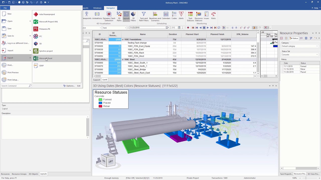Viewport: 321px width, 180px height.
Task: Open 3D Filters in the ribbon
Action: 133,16
